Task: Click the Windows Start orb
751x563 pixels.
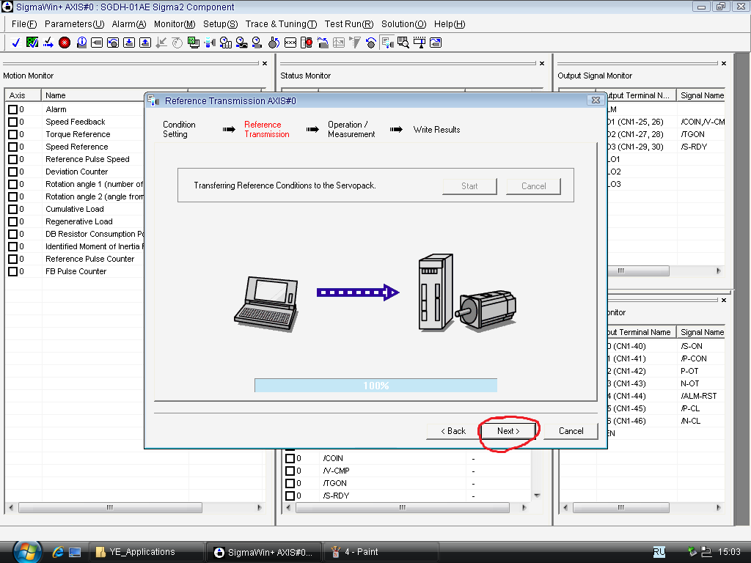Action: coord(27,552)
